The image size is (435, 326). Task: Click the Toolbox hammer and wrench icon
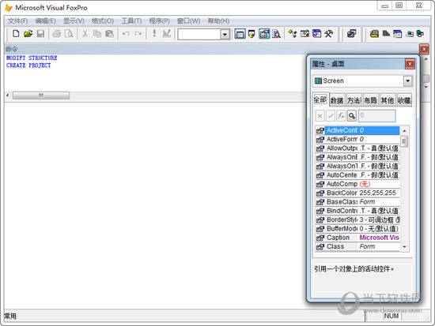tap(329, 34)
